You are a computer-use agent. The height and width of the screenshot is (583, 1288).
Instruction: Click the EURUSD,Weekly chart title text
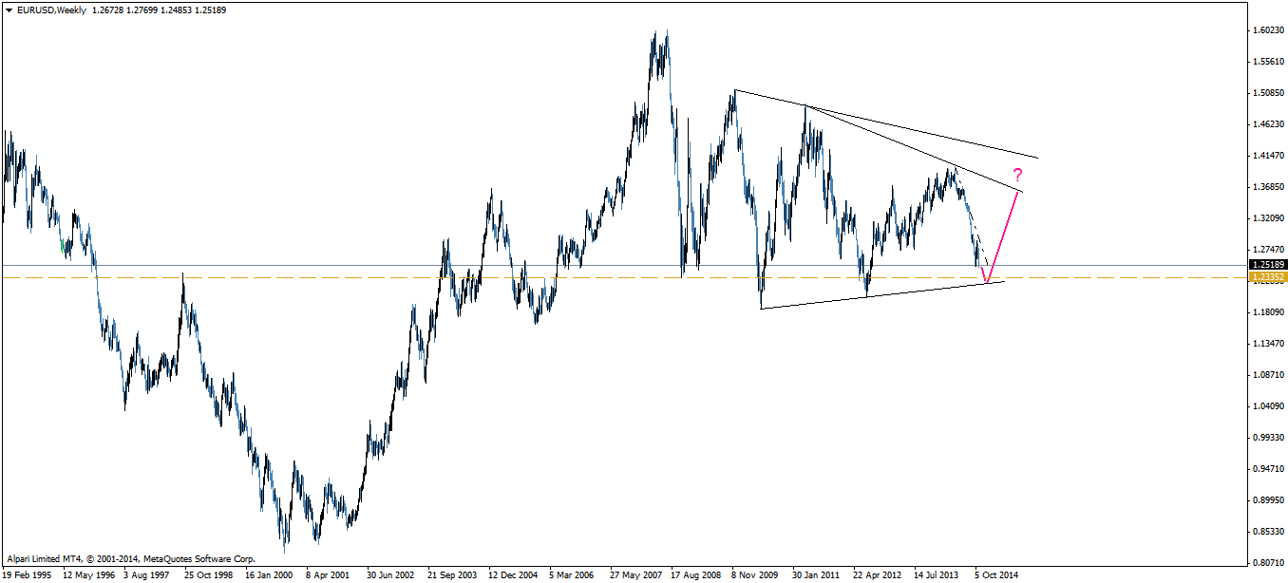coord(49,9)
